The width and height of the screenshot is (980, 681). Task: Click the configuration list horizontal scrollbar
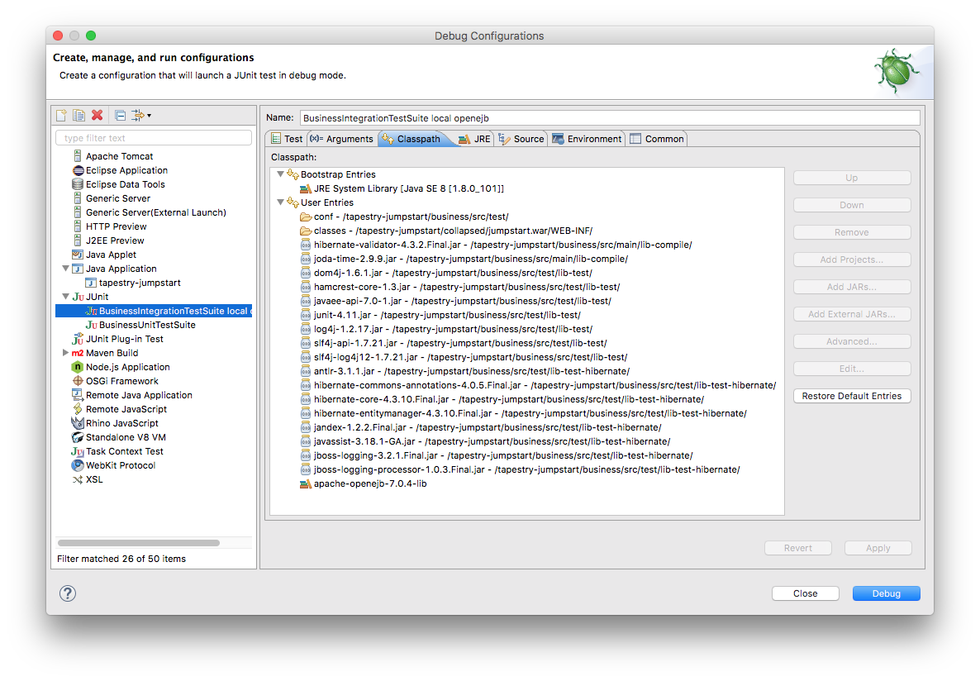point(139,543)
